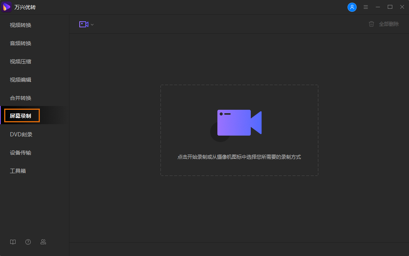This screenshot has height=256, width=409.
Task: Click the large purple camera graphic to start recording
Action: (239, 122)
